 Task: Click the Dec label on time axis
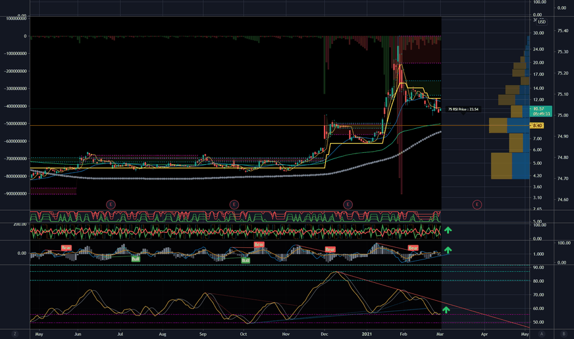[x=325, y=334]
